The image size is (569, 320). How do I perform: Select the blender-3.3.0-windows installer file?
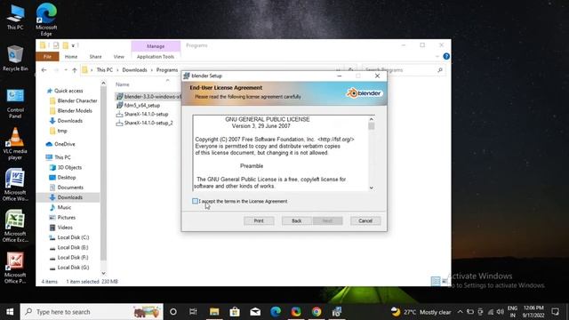(x=148, y=97)
